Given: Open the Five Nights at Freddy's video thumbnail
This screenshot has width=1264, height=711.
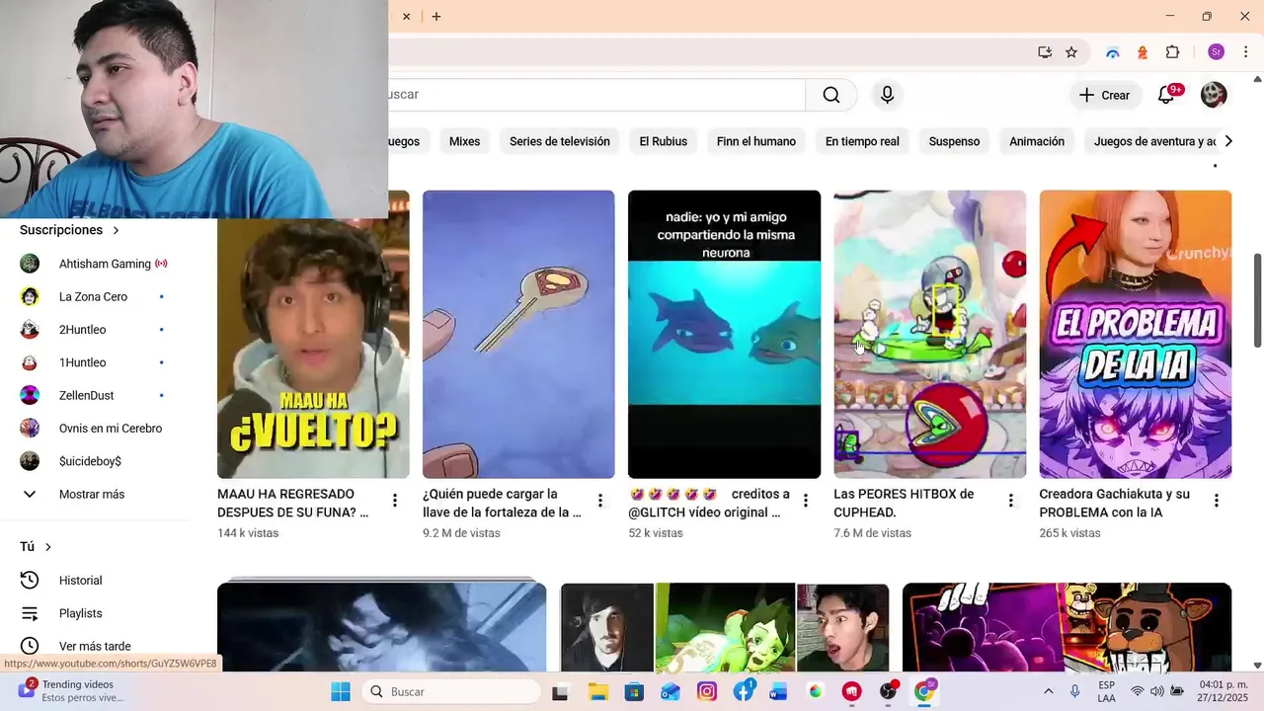Looking at the screenshot, I should coord(1066,628).
